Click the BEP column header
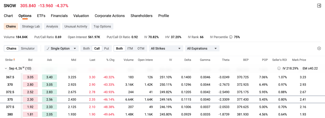The width and height of the screenshot is (325, 118). (246, 60)
